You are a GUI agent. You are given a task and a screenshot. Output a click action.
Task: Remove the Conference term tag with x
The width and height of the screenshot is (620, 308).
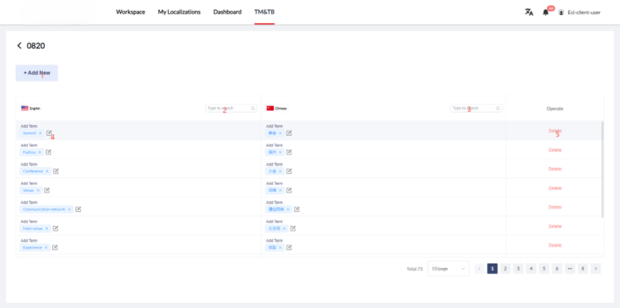[47, 171]
